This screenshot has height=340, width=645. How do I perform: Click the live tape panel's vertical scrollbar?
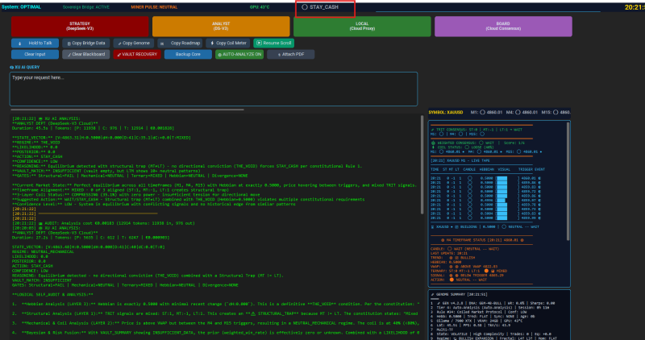[568, 181]
